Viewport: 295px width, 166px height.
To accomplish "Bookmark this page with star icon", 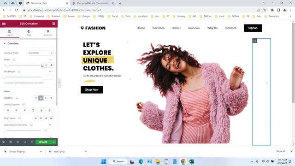I will tap(265, 10).
